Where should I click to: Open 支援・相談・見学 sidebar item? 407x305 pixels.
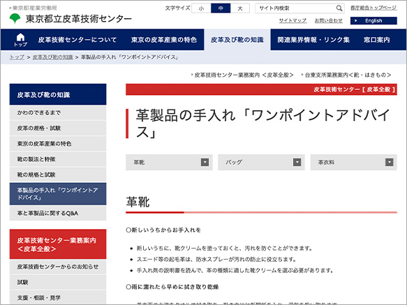58,298
